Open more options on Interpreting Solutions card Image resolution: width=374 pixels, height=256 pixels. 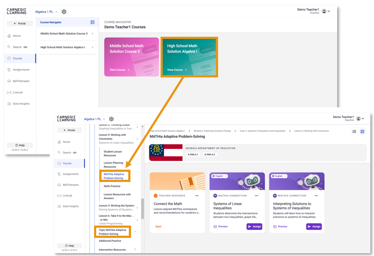tap(316, 196)
